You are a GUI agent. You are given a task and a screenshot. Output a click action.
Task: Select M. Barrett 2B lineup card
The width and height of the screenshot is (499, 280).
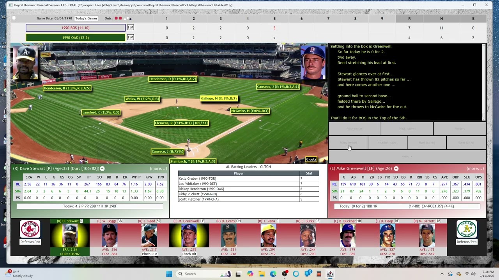click(427, 237)
